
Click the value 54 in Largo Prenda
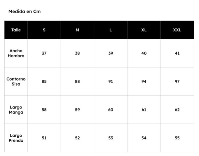[x=144, y=138]
